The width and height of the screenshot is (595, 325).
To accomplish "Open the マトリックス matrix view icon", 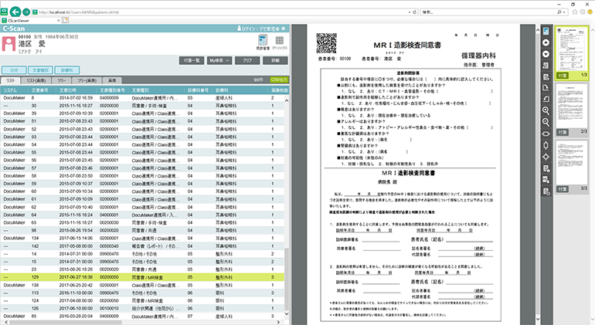I will (x=280, y=41).
